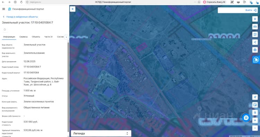The height and width of the screenshot is (137, 260).
Task: Click the browser address bar URL
Action: [x=35, y=2]
